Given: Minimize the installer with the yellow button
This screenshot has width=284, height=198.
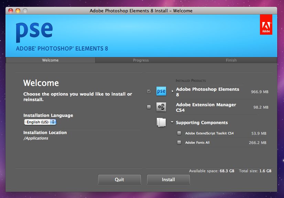Looking at the screenshot, I should tap(18, 11).
